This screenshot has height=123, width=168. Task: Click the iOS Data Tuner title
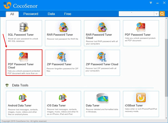[56, 105]
